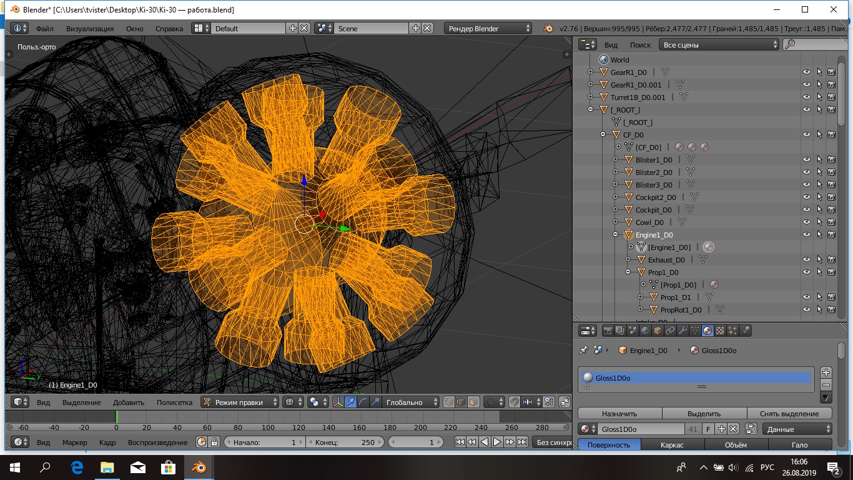This screenshot has width=853, height=480.
Task: Toggle renderability of Exhaust_D0
Action: coord(831,260)
